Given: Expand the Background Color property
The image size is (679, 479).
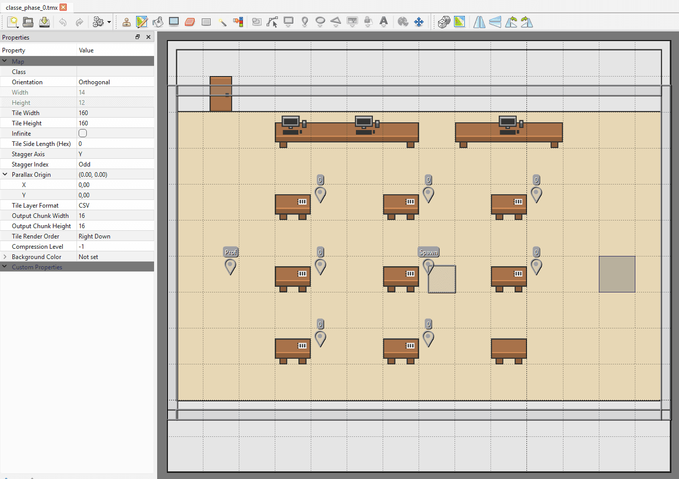Looking at the screenshot, I should (5, 256).
